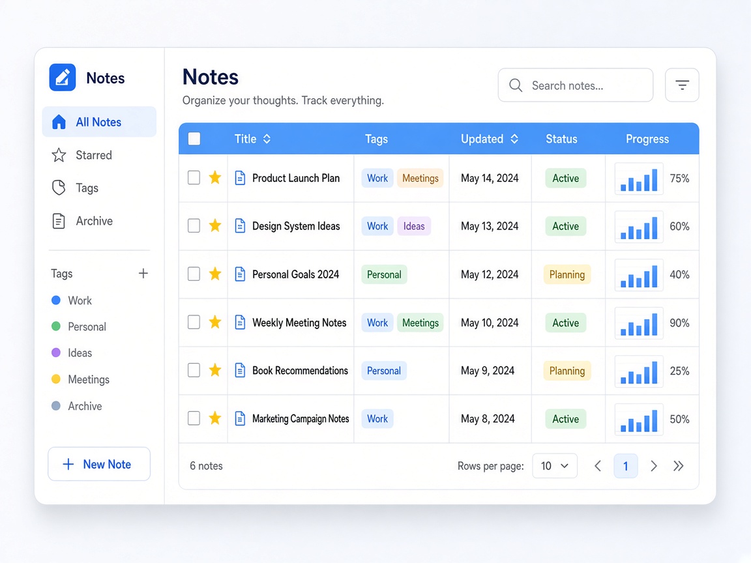The image size is (751, 563).
Task: Click the date May 8, 2024
Action: pos(488,419)
